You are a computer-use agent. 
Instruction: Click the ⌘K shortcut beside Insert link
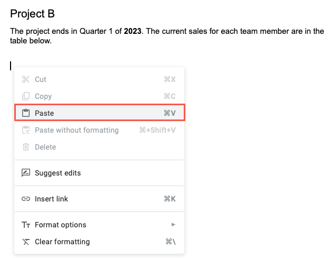point(169,199)
